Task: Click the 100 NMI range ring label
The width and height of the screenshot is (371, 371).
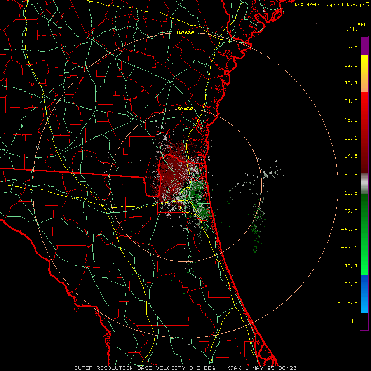Action: pyautogui.click(x=185, y=33)
